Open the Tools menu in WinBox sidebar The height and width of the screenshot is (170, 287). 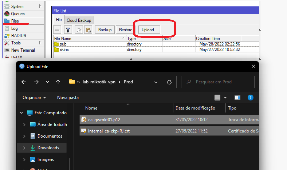[24, 43]
